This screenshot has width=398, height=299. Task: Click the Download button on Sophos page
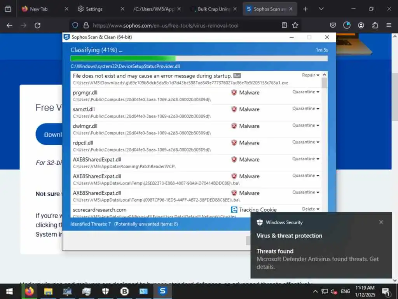[49, 134]
